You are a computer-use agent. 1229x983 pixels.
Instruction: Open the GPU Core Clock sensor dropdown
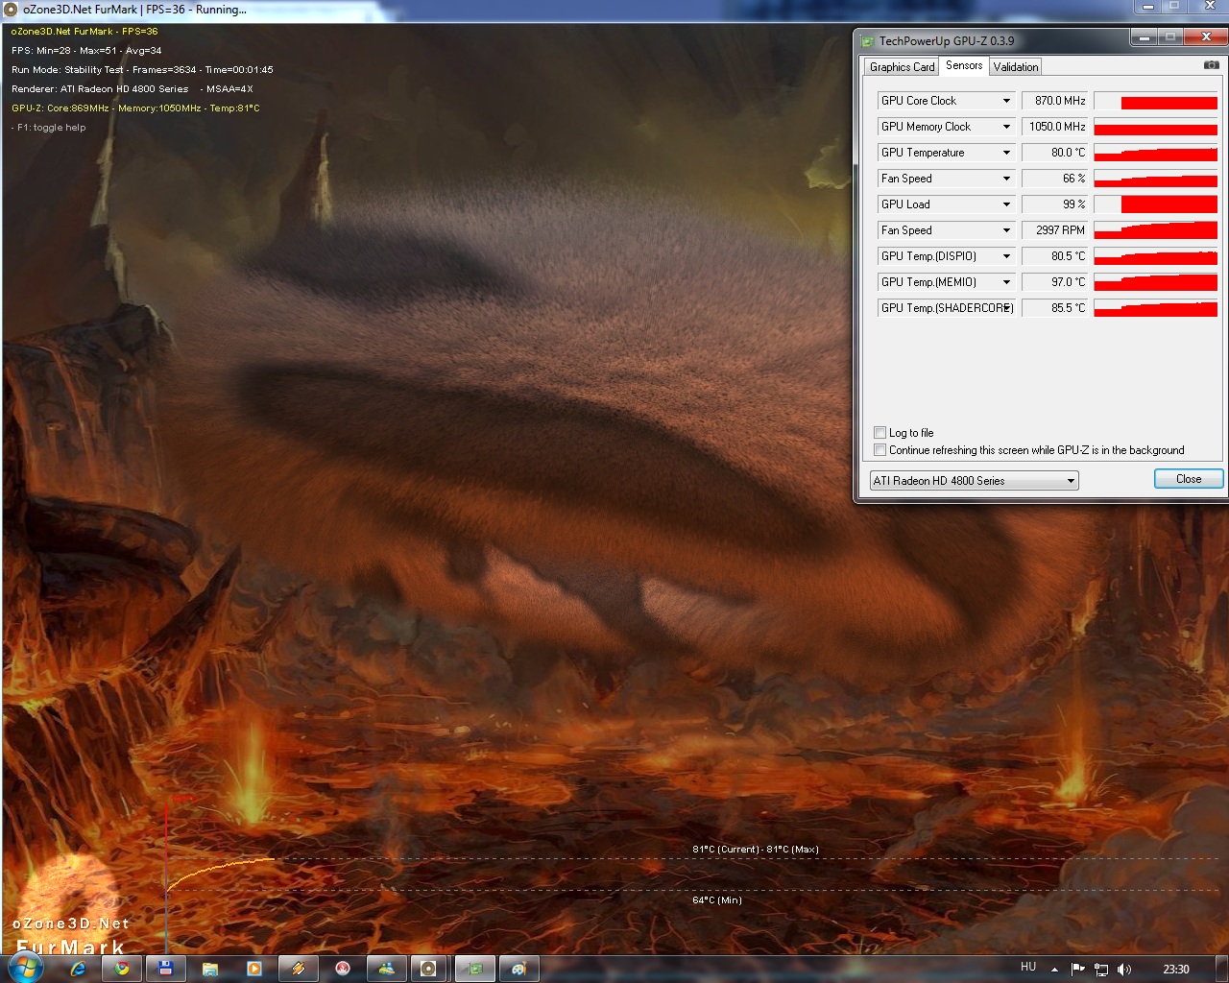(1006, 101)
